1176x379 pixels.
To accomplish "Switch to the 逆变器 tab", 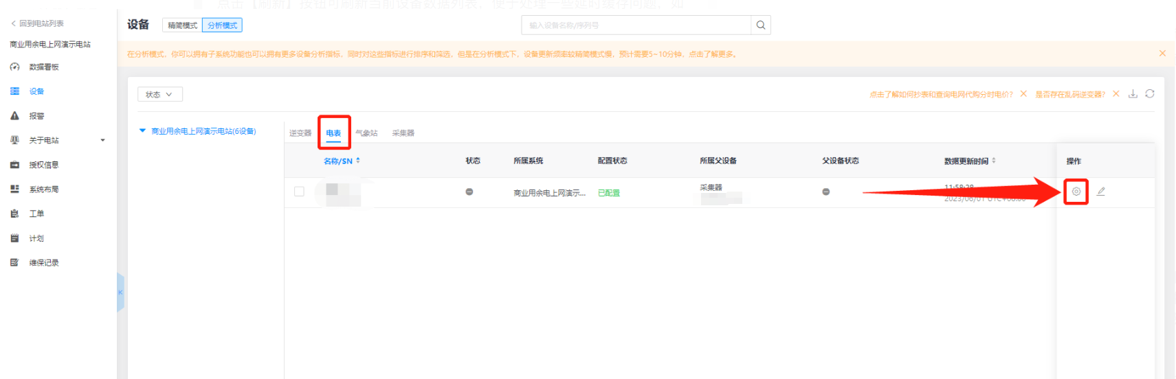I will coord(300,133).
